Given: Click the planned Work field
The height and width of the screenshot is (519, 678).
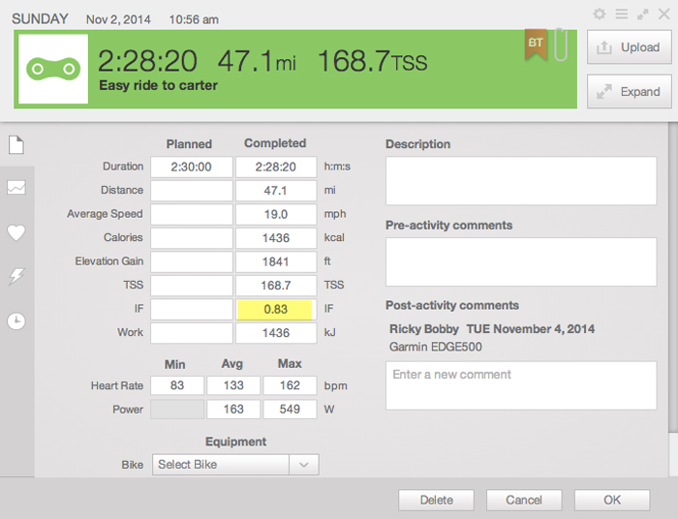Looking at the screenshot, I should point(192,333).
